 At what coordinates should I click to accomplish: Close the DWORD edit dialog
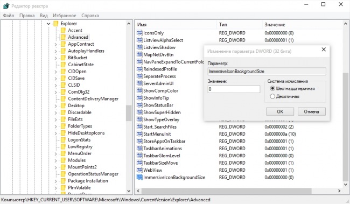click(324, 50)
